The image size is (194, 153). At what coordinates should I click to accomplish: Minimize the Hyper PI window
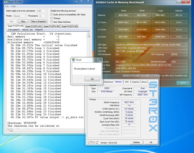(77, 1)
